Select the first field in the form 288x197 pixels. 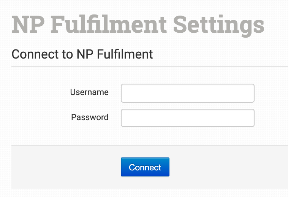point(187,93)
